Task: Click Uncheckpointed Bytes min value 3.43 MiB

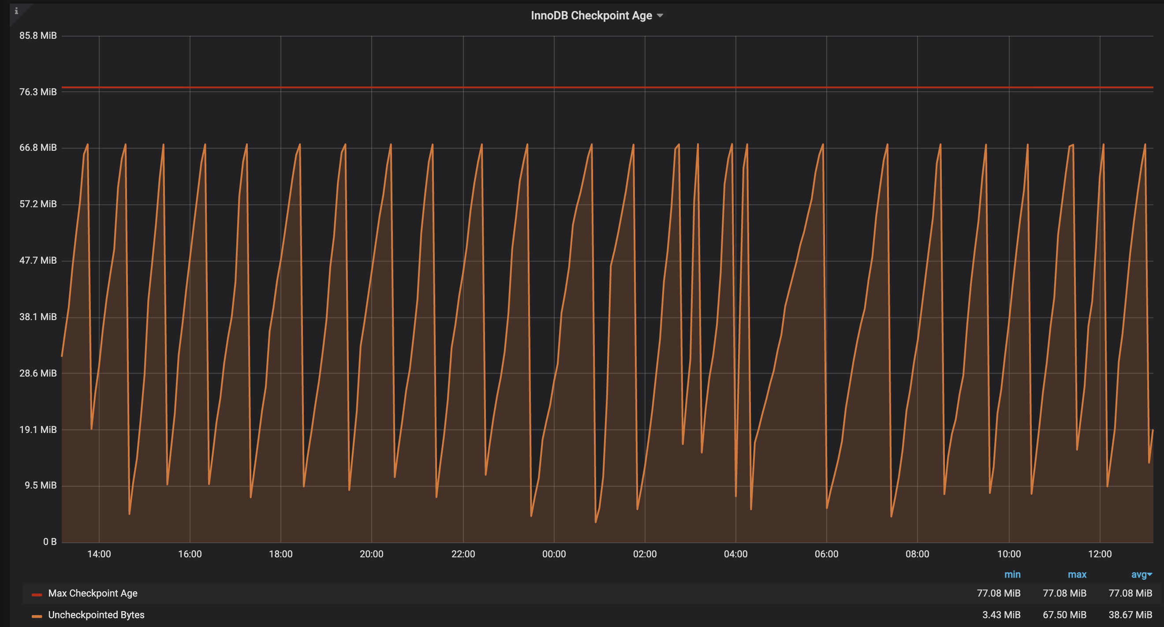Action: (x=1001, y=615)
